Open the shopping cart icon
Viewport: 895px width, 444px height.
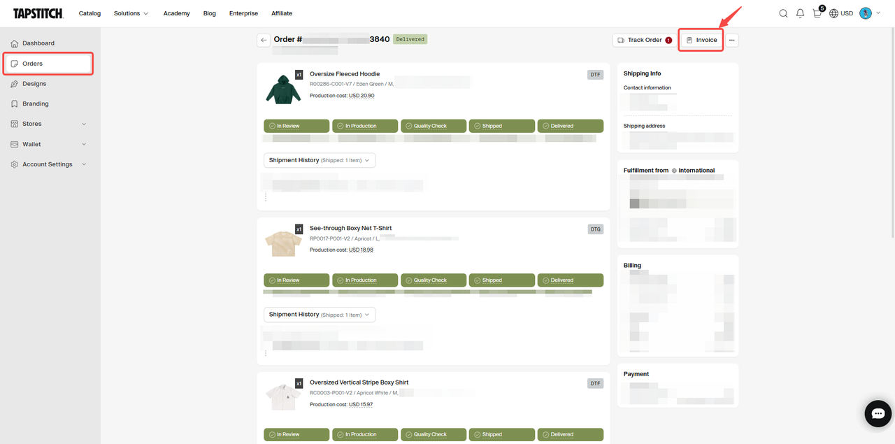(817, 13)
